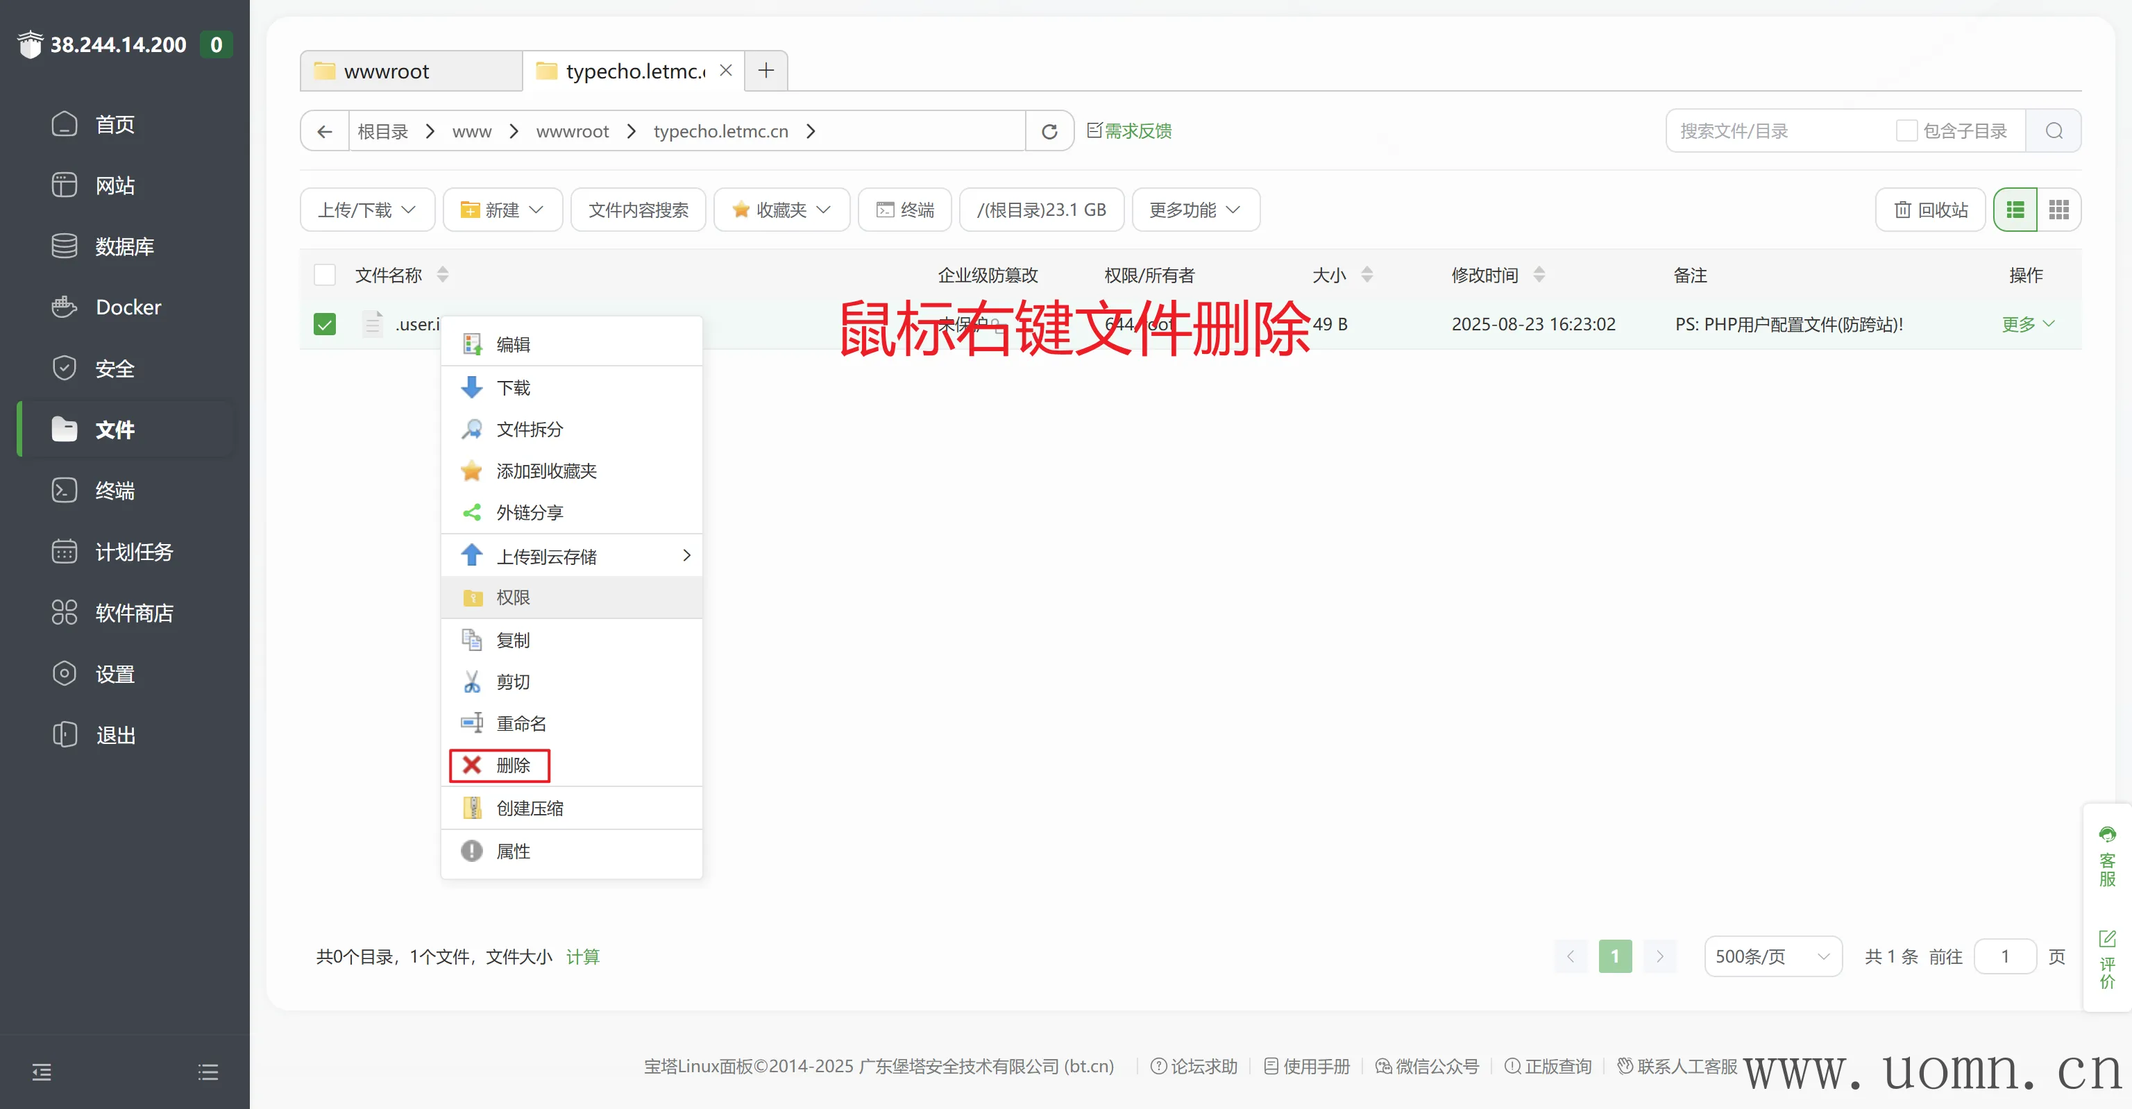The image size is (2132, 1109).
Task: Open the 500条/页 page size dropdown
Action: click(1772, 957)
